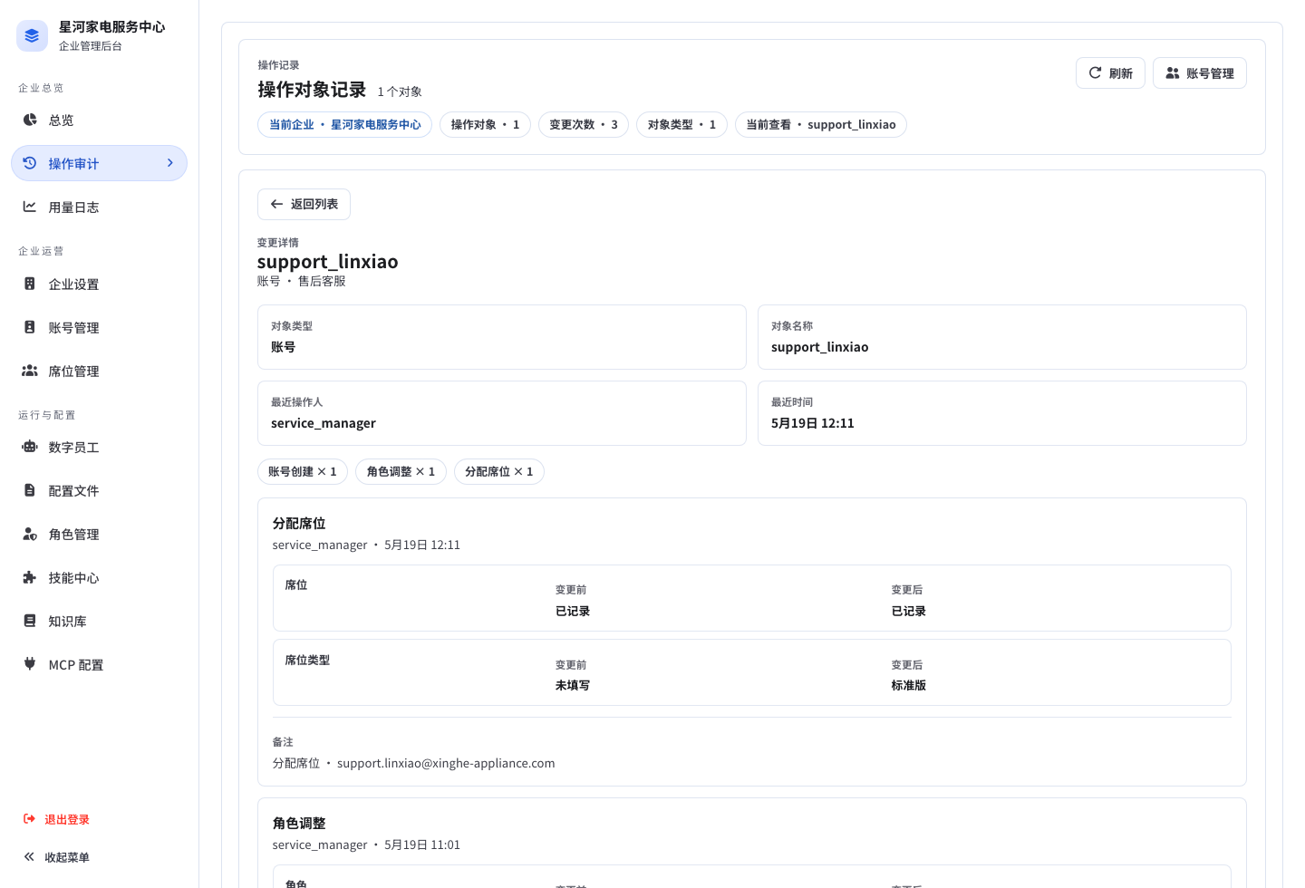Click the 席位类型 变更后 标准版 value
Image resolution: width=1305 pixels, height=888 pixels.
pyautogui.click(x=909, y=686)
